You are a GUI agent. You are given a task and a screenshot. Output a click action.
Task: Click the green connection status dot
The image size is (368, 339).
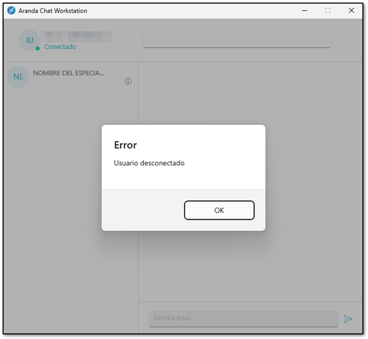point(37,48)
